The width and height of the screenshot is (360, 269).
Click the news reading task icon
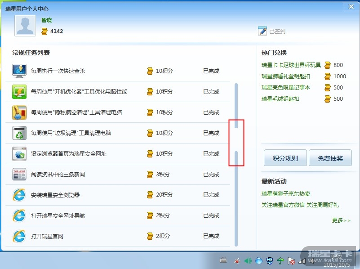click(x=19, y=175)
